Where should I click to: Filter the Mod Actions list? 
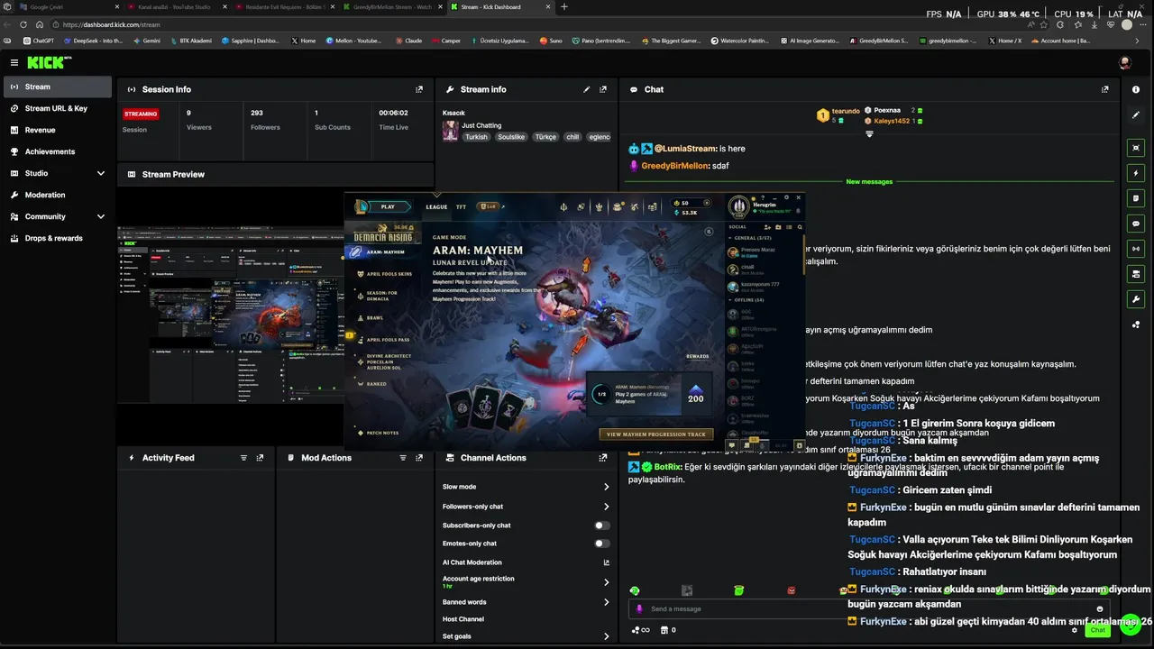pyautogui.click(x=403, y=458)
